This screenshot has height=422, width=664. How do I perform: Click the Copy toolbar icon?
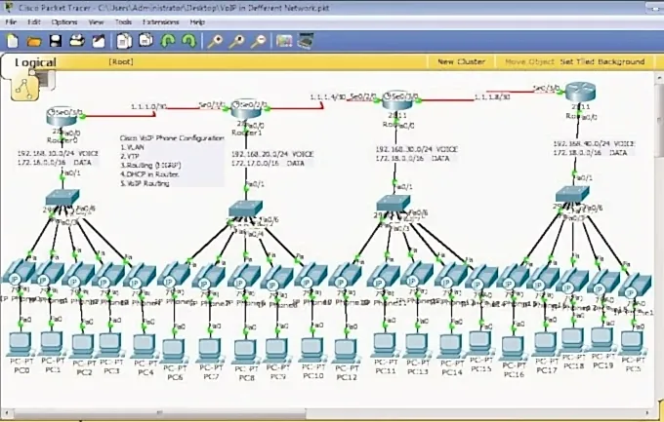point(124,41)
